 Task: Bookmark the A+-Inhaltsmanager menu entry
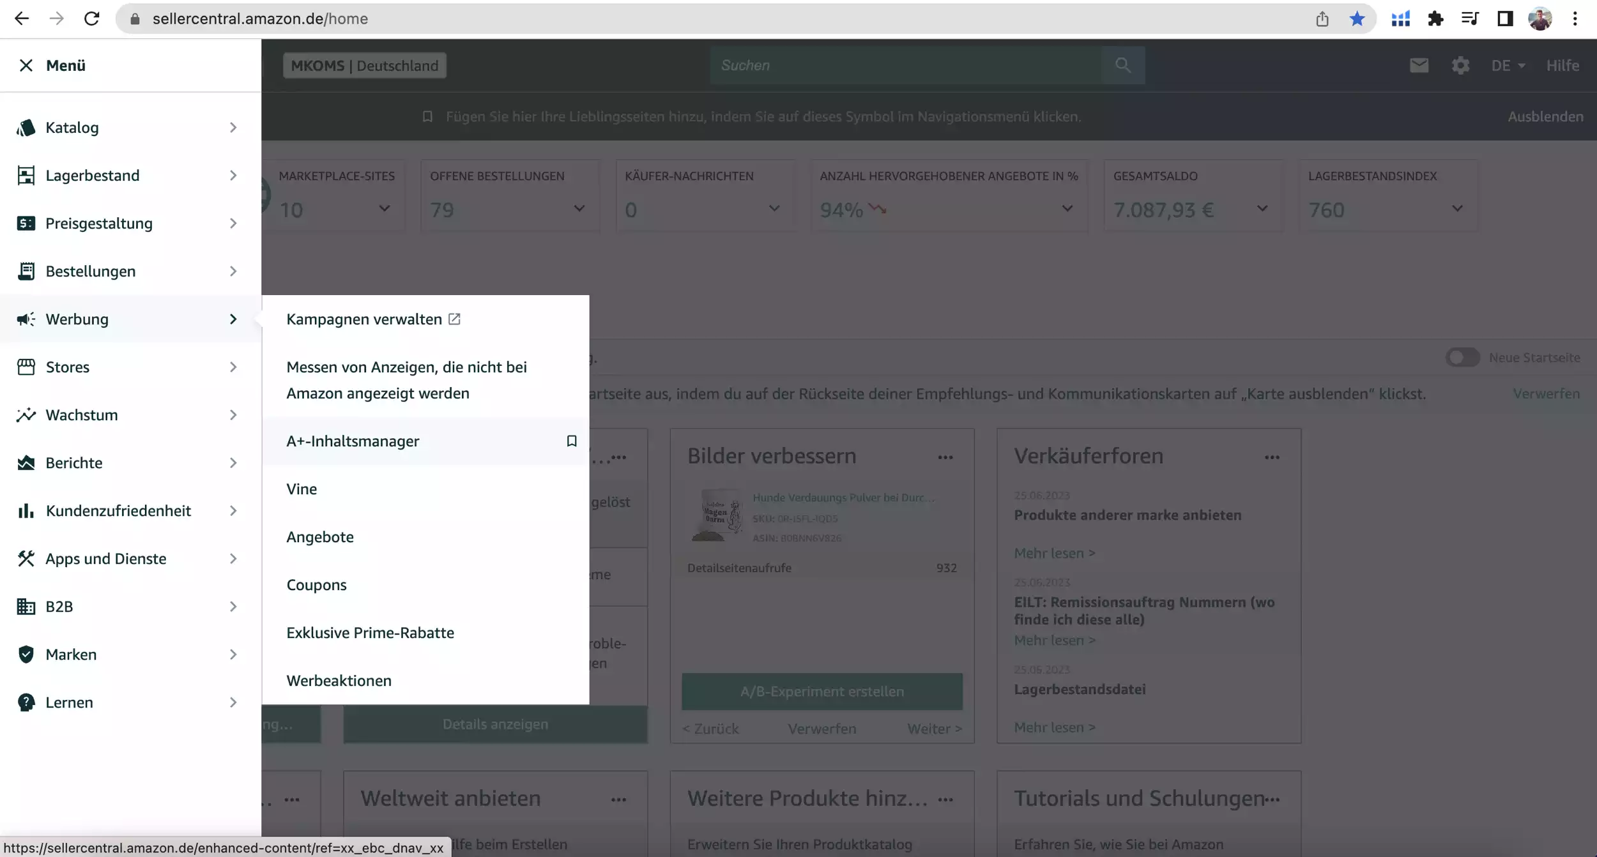572,441
